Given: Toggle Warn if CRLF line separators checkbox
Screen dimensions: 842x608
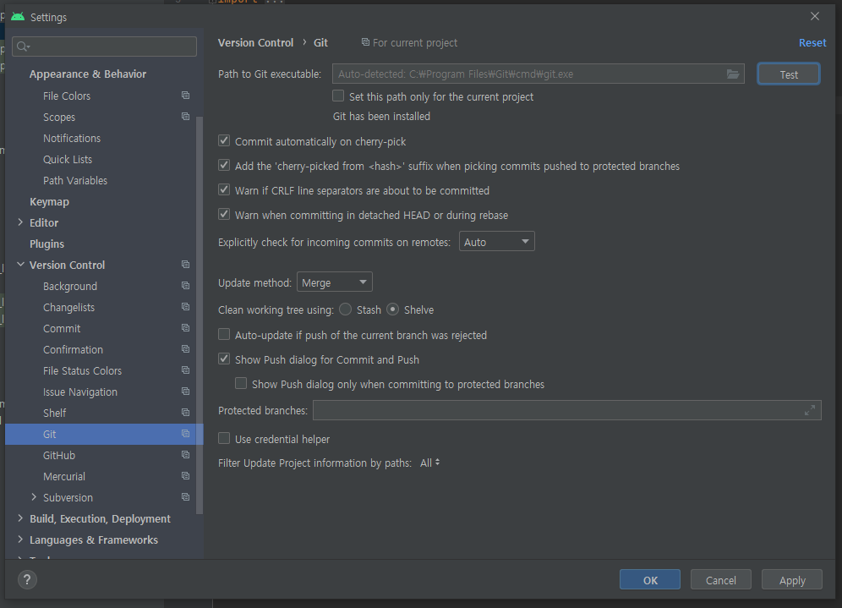Looking at the screenshot, I should (x=224, y=189).
